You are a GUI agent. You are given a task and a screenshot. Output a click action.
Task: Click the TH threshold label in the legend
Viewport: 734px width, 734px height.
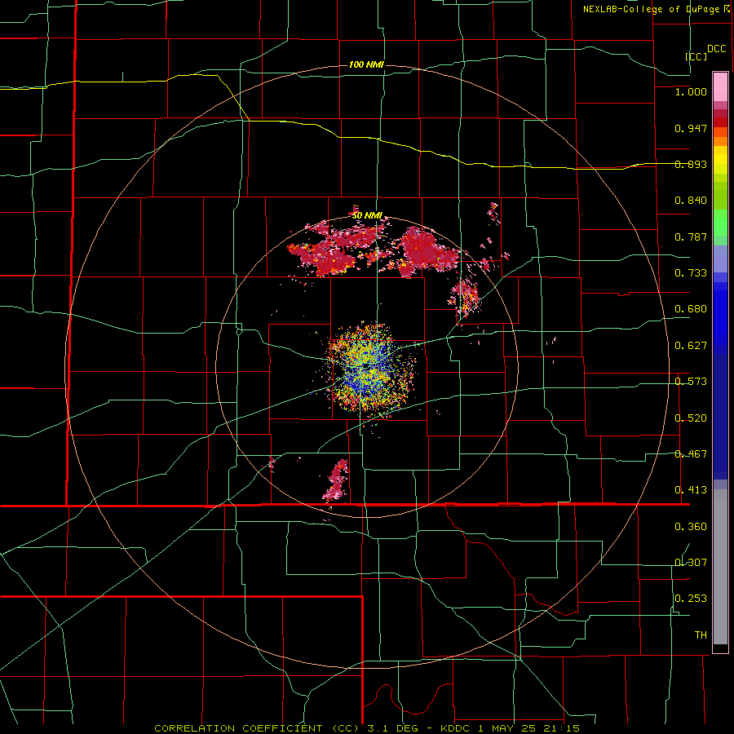click(x=701, y=635)
